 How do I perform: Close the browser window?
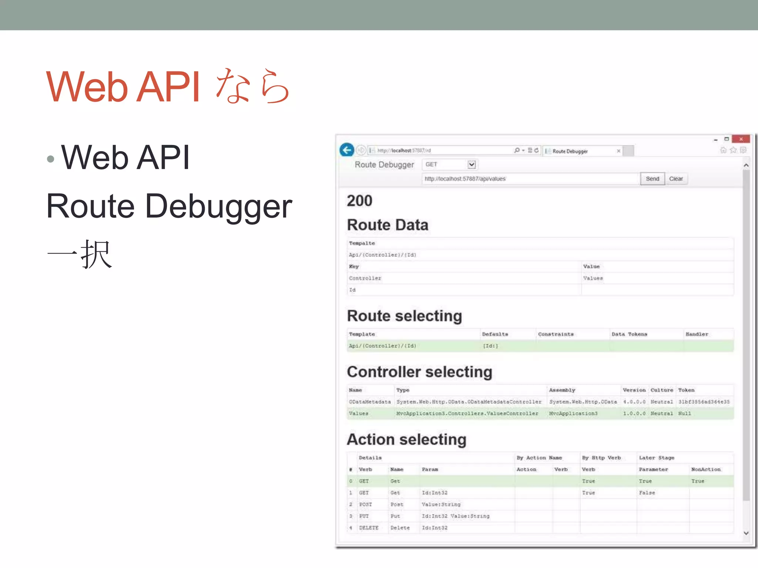pos(741,139)
